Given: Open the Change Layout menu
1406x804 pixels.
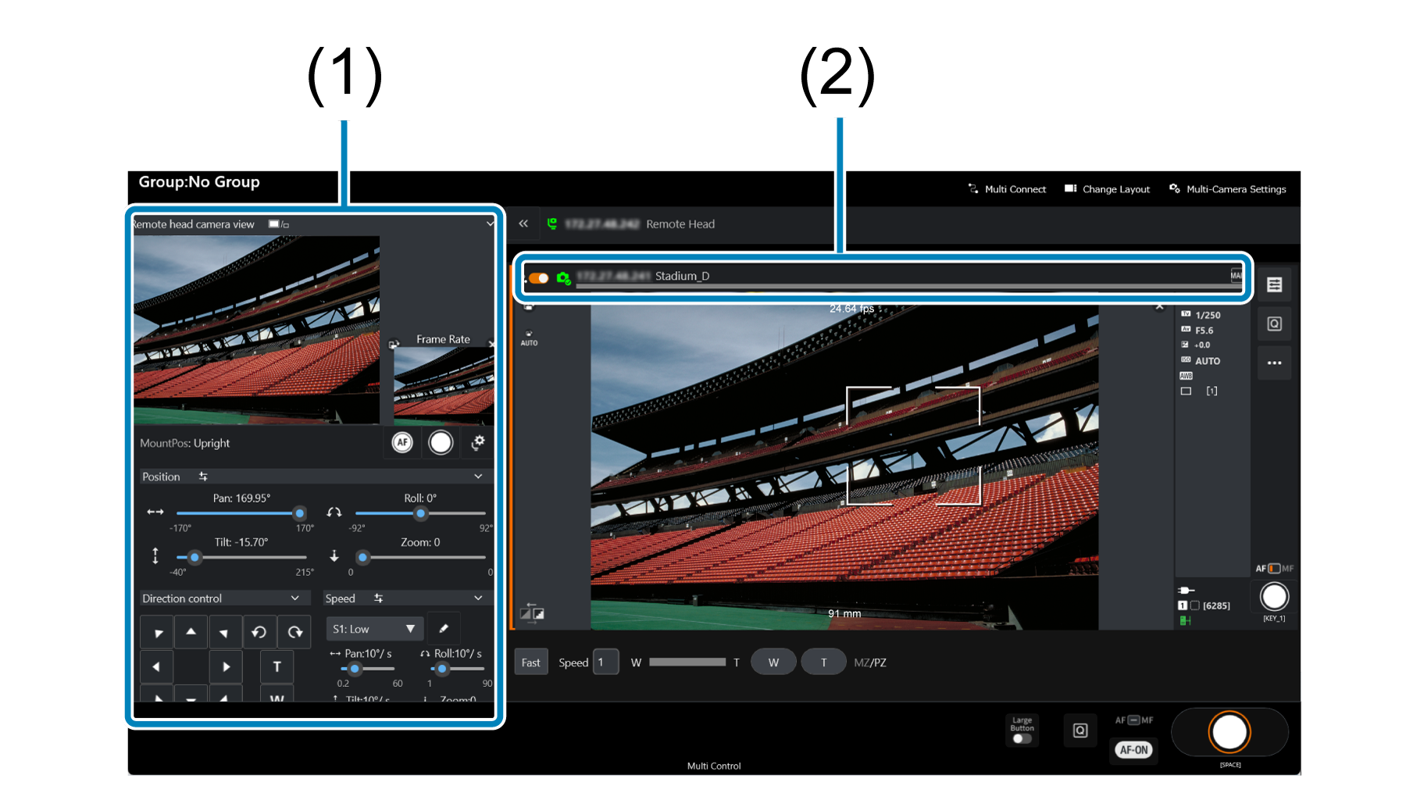Looking at the screenshot, I should pyautogui.click(x=1107, y=189).
